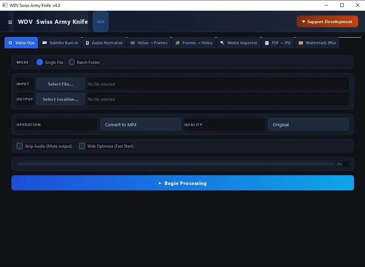
Task: Click the 0% progress label
Action: pos(340,164)
